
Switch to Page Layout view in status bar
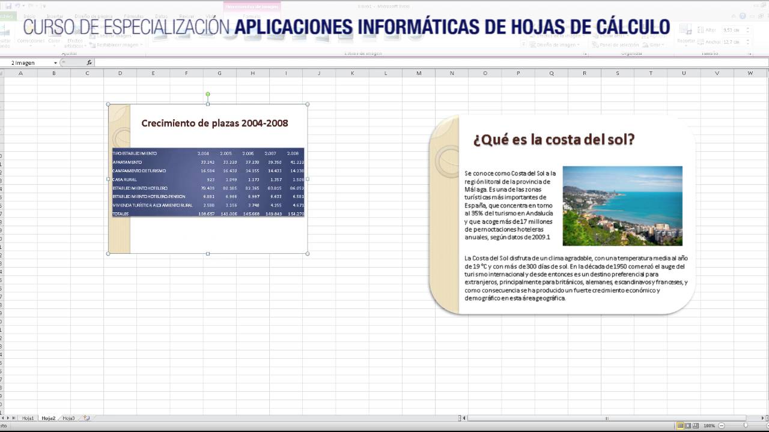tap(688, 425)
